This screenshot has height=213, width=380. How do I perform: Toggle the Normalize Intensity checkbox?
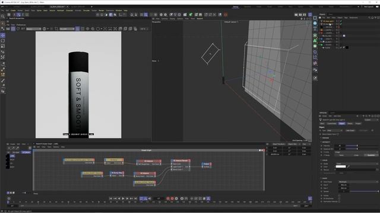339,201
